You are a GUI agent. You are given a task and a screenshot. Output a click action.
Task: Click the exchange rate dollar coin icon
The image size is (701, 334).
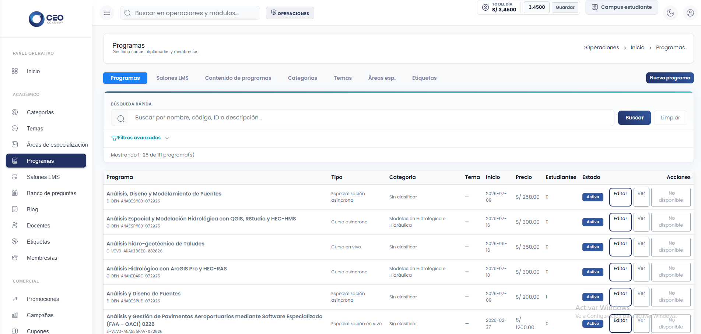click(x=486, y=7)
